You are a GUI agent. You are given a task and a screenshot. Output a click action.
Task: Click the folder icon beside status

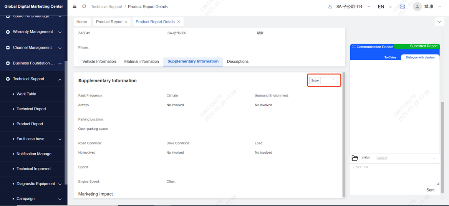coord(355,158)
